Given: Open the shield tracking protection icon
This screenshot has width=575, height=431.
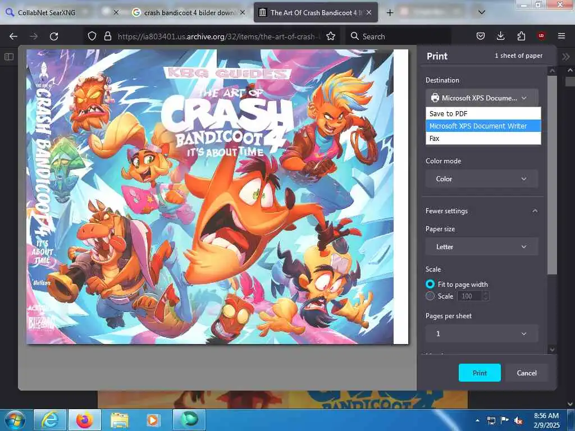Looking at the screenshot, I should coord(92,36).
